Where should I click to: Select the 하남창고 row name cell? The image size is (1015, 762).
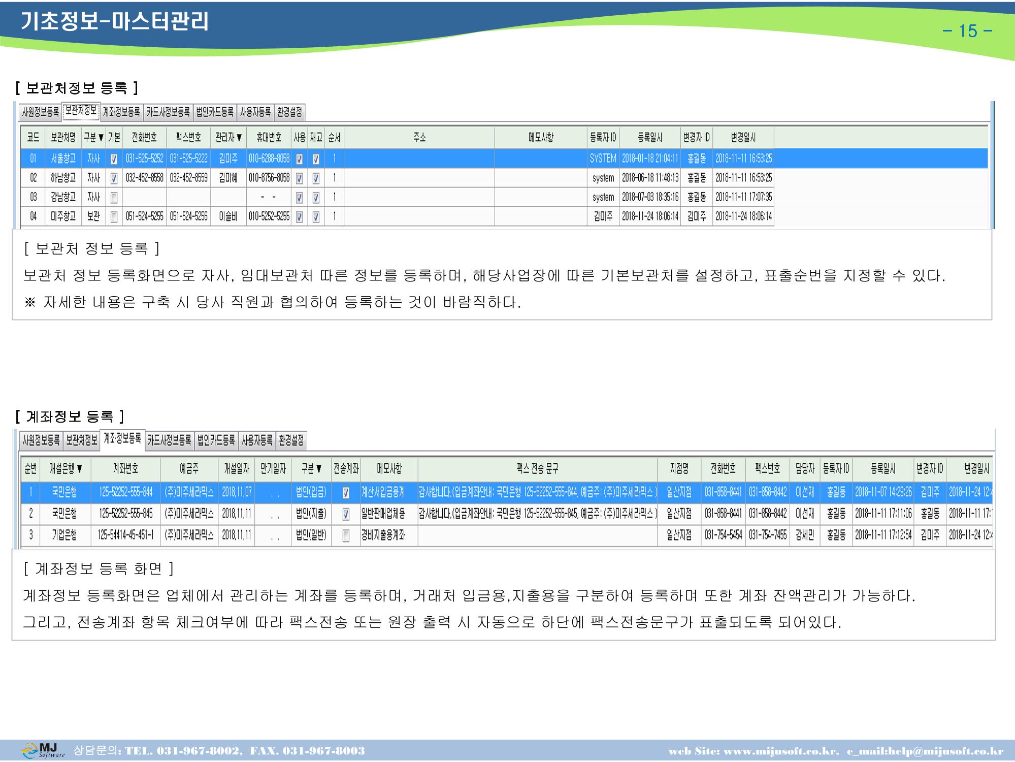63,178
